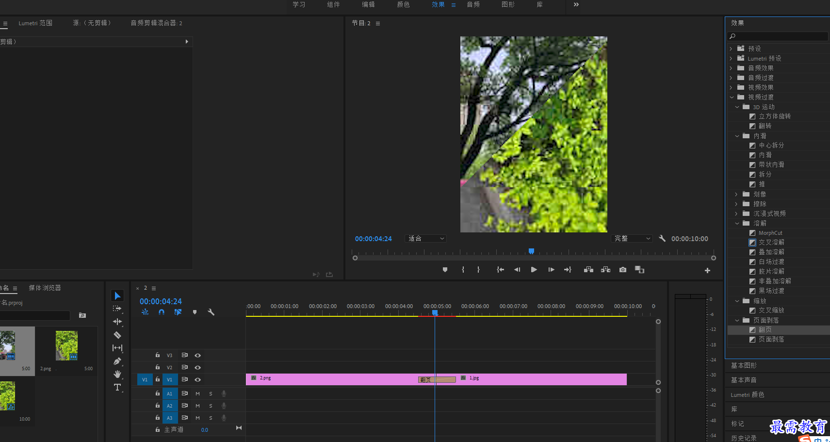Toggle nest sequence insert icon
This screenshot has height=442, width=830.
point(145,312)
